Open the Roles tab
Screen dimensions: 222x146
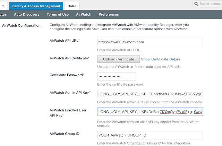72,6
